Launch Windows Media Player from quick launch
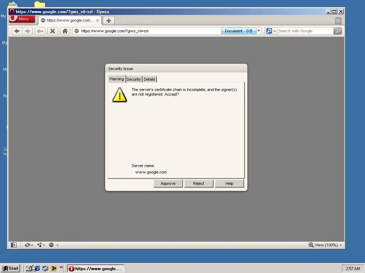 (54, 269)
